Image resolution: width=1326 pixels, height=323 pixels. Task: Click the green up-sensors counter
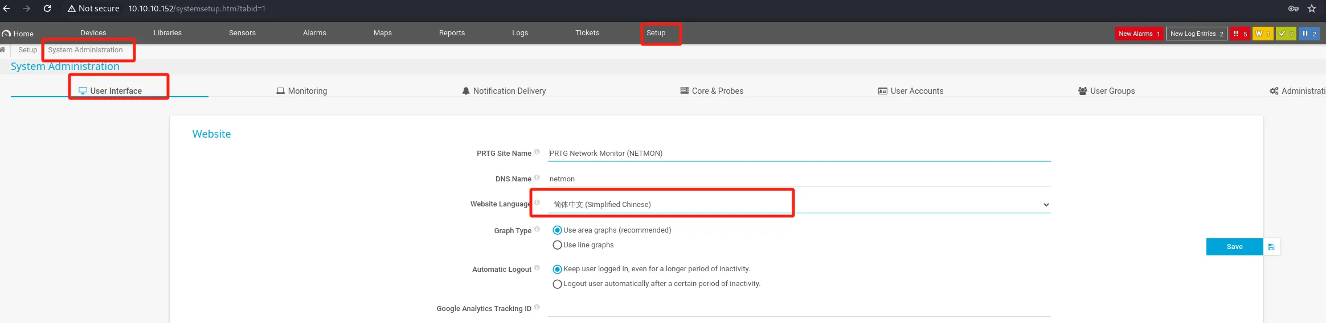[x=1286, y=34]
